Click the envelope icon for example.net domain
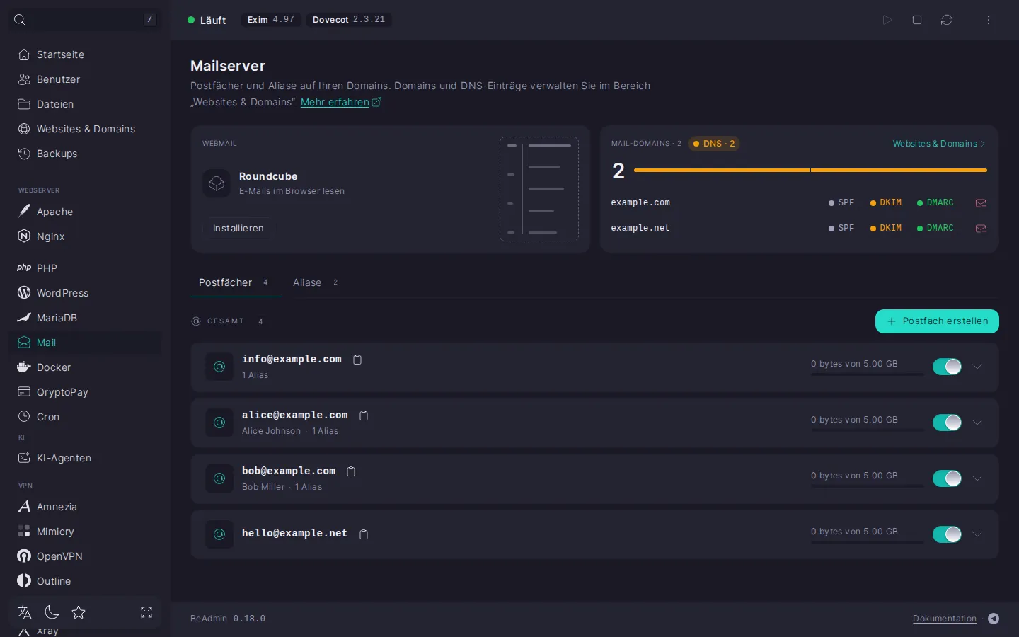Viewport: 1019px width, 637px height. 981,229
